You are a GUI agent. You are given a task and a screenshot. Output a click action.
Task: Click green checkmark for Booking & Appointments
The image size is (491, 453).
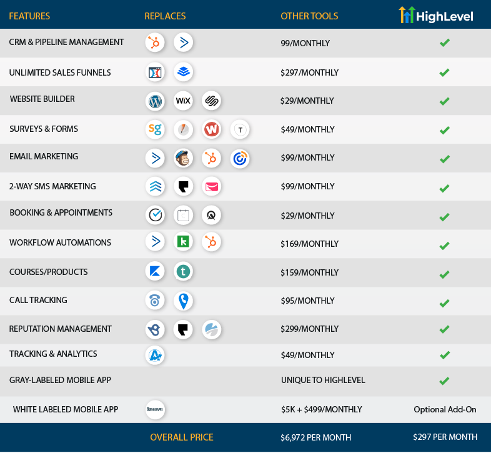444,217
